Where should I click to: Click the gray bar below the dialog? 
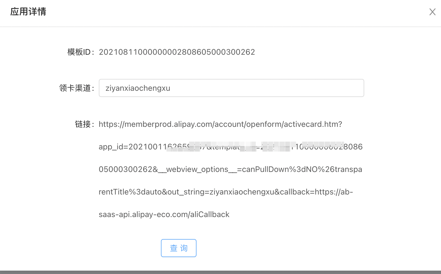click(221, 272)
